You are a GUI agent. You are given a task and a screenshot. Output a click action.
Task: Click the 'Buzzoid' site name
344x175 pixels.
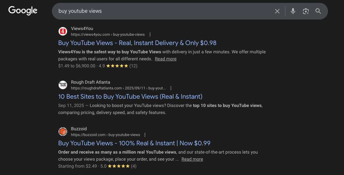tap(79, 129)
